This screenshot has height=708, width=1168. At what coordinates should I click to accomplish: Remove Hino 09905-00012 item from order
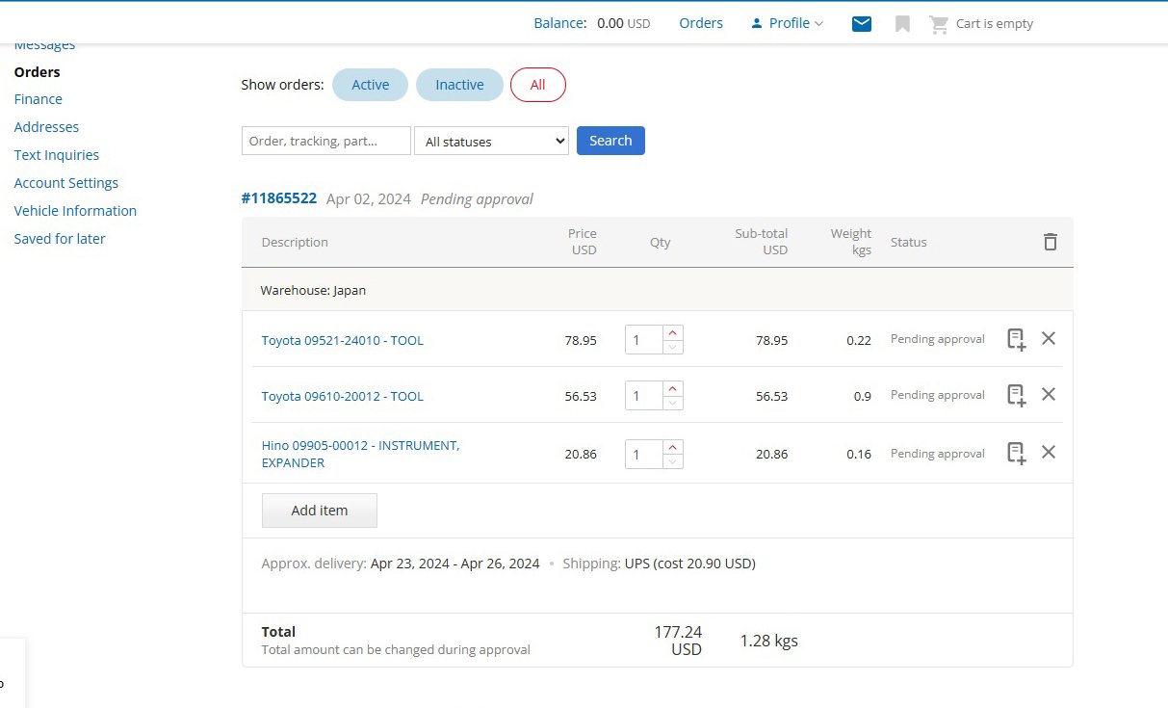(1049, 452)
